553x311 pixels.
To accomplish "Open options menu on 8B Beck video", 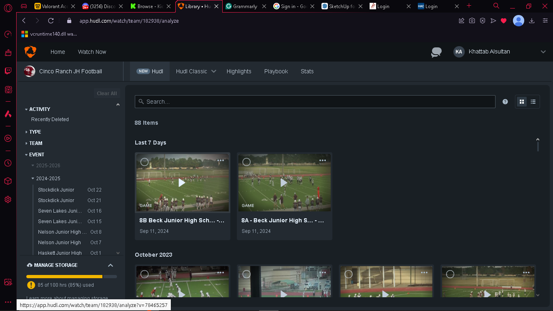I will click(221, 160).
